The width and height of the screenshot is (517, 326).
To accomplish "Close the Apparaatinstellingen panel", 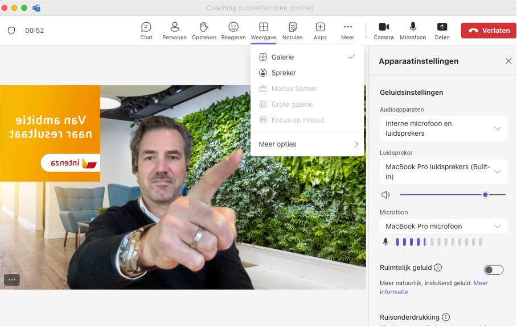I will coord(508,61).
